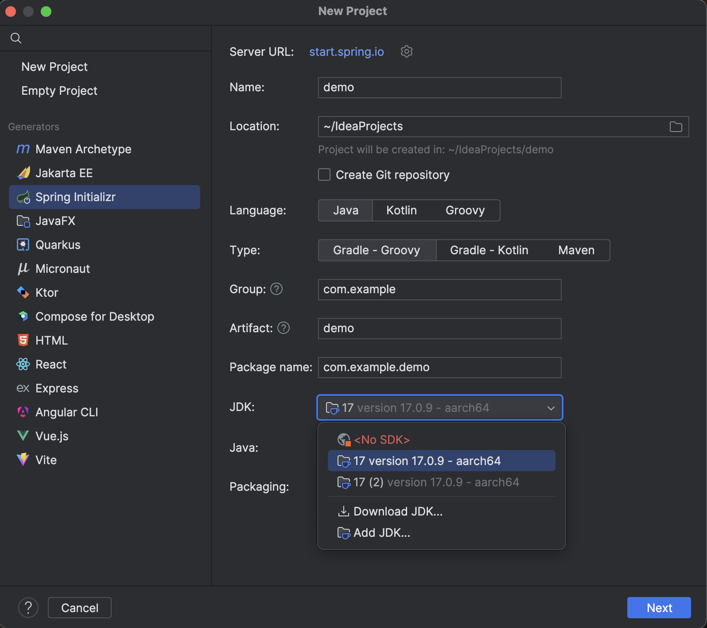This screenshot has width=707, height=628.
Task: Click the Quarkus icon
Action: pos(23,245)
